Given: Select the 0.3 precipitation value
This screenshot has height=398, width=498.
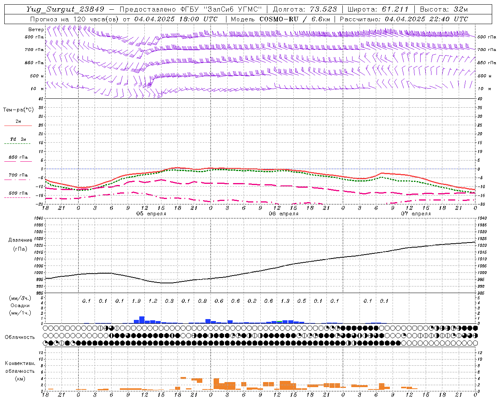Looking at the screenshot, I should [169, 301].
